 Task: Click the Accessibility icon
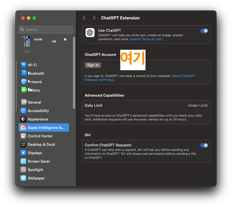click(23, 111)
